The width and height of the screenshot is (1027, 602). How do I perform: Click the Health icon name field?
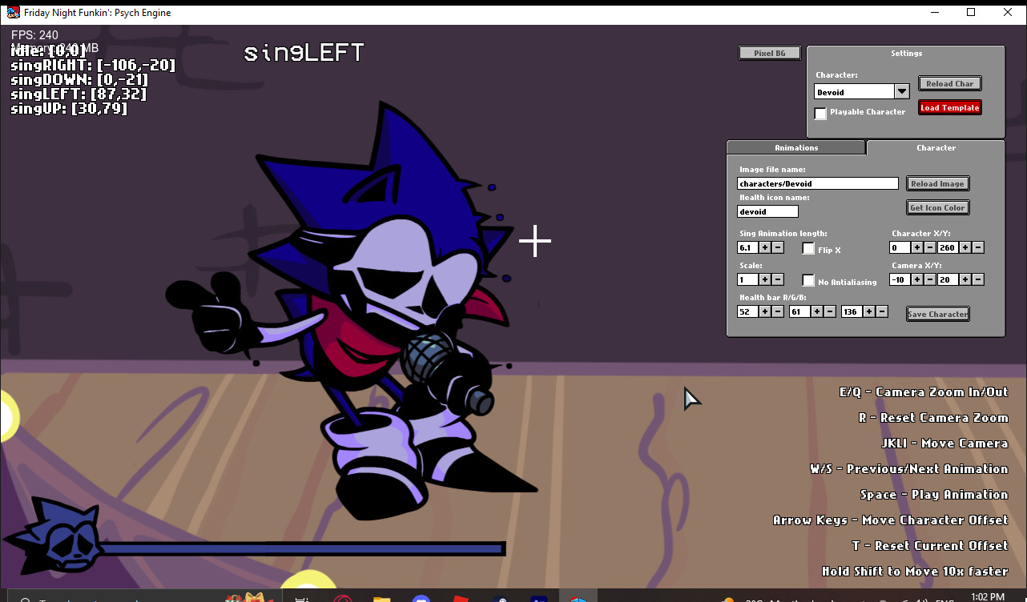767,211
